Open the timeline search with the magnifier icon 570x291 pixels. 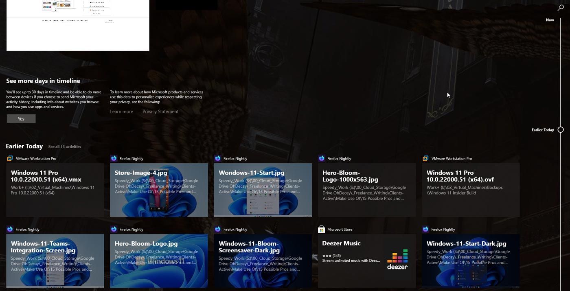pyautogui.click(x=560, y=8)
